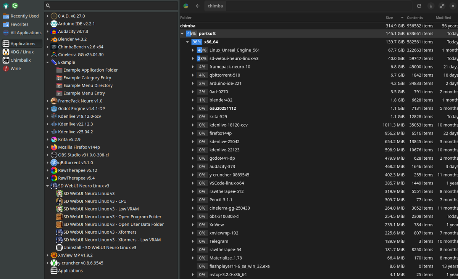Switch to Chimbalix category
The width and height of the screenshot is (458, 279).
click(x=21, y=60)
